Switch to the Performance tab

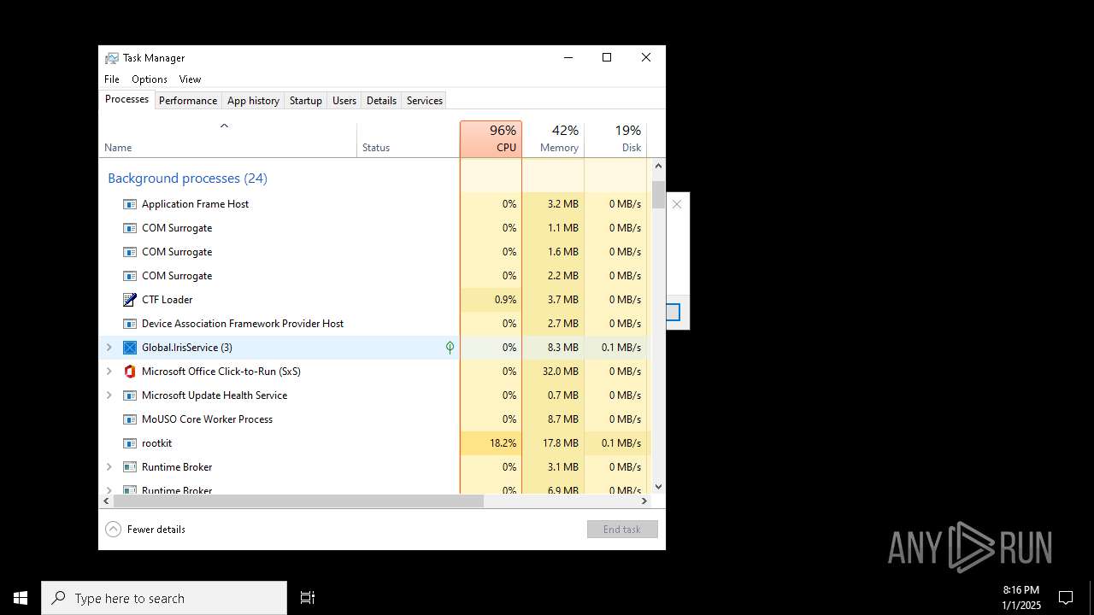pyautogui.click(x=188, y=101)
